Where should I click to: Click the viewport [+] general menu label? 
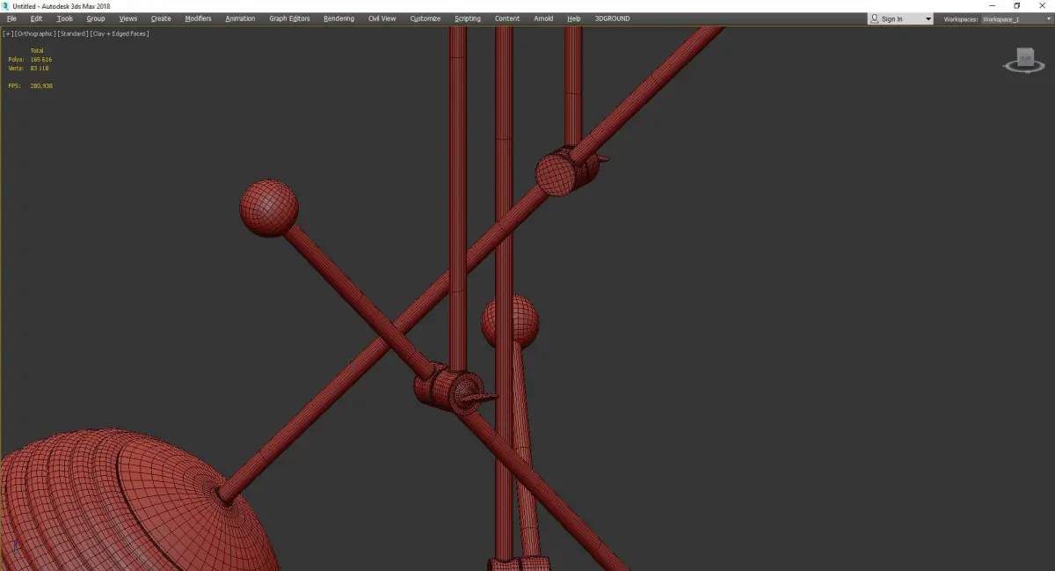click(x=8, y=33)
